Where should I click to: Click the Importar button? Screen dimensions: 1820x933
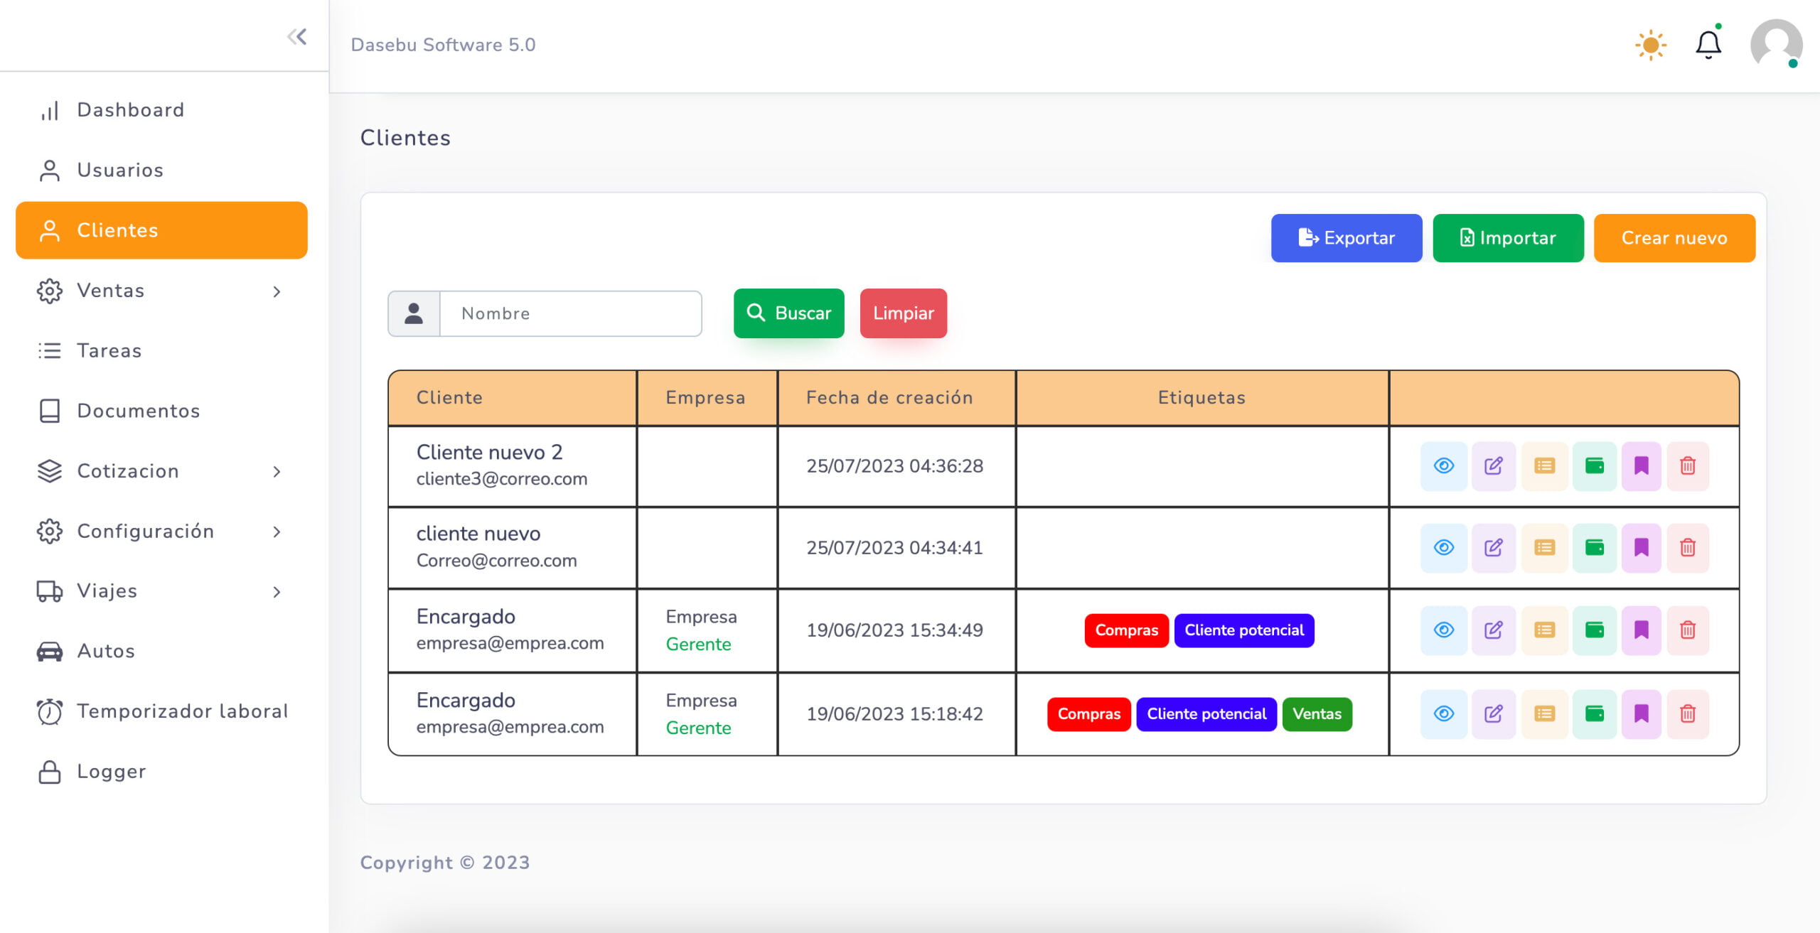[x=1508, y=238]
